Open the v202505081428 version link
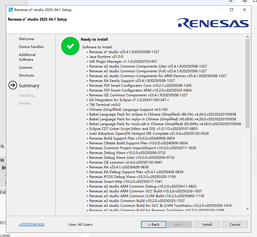257x237 pixels. 32,224
